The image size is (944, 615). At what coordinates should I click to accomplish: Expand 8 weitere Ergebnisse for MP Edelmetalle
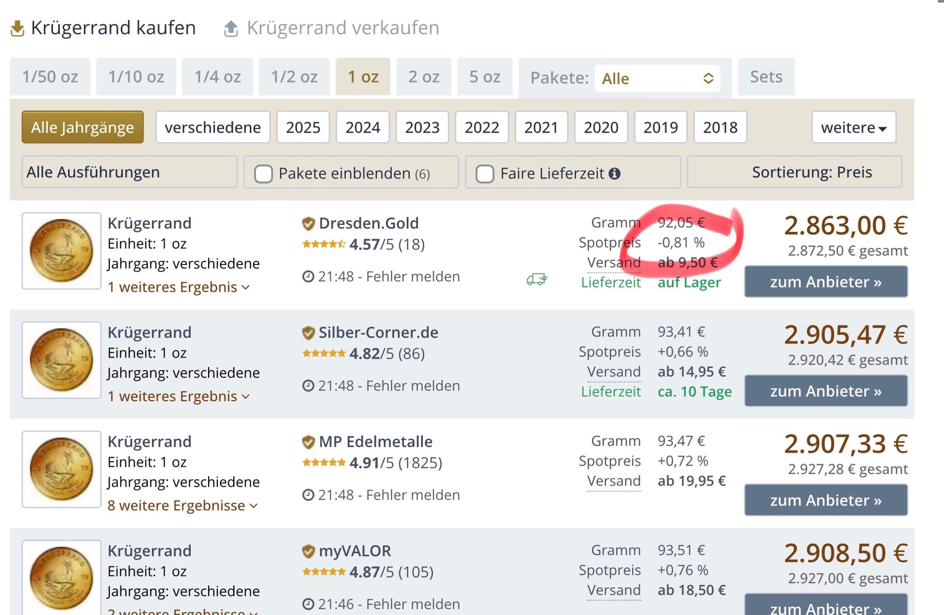(x=182, y=506)
